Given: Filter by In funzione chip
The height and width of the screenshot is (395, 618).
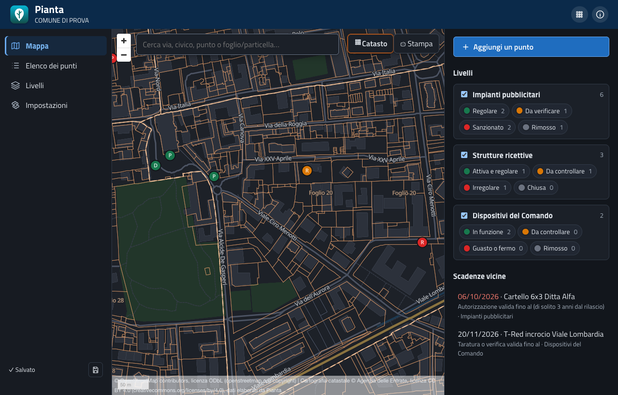Looking at the screenshot, I should pyautogui.click(x=487, y=232).
